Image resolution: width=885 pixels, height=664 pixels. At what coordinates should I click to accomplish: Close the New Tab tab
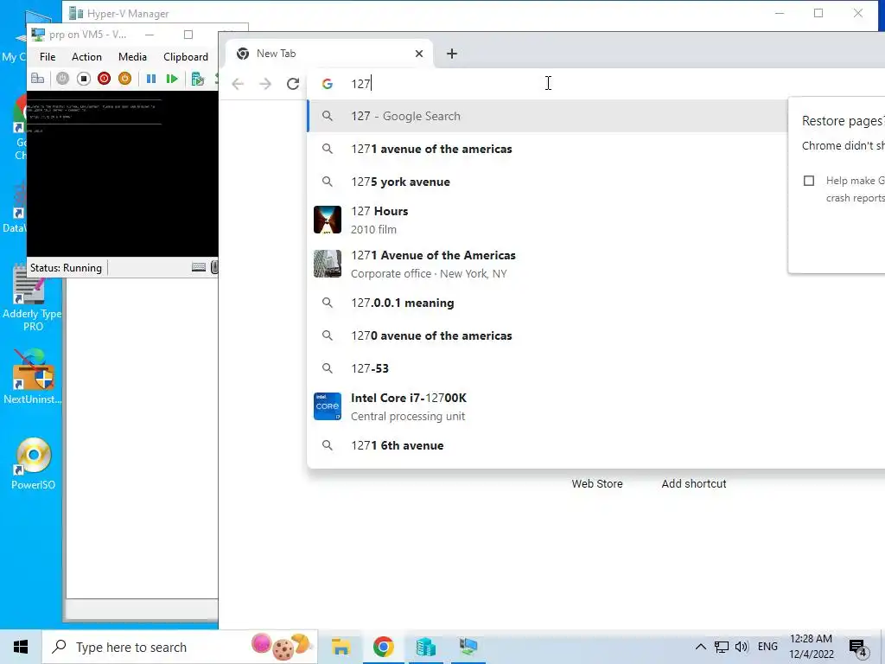click(419, 54)
